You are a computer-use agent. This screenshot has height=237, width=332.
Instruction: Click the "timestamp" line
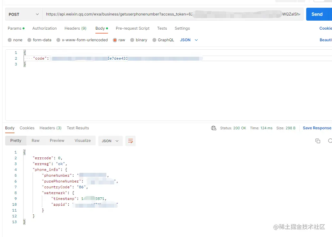tap(79, 199)
